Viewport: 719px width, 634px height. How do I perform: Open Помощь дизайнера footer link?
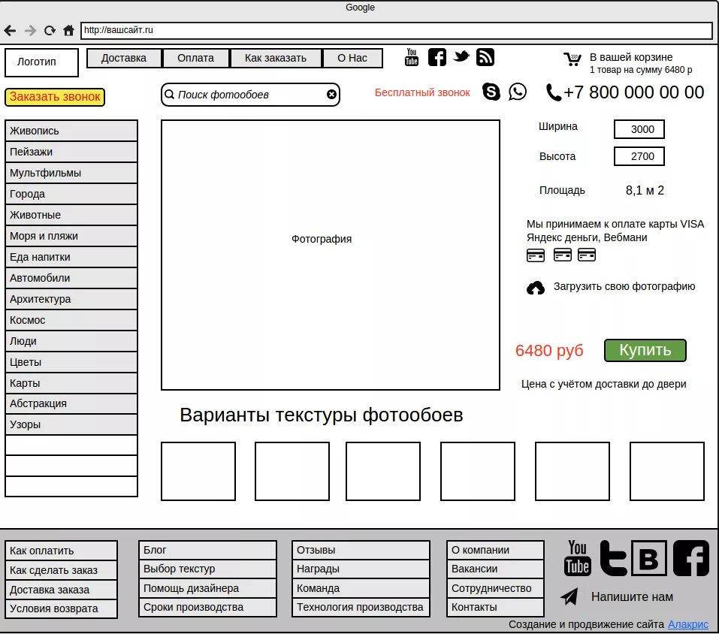(x=207, y=588)
